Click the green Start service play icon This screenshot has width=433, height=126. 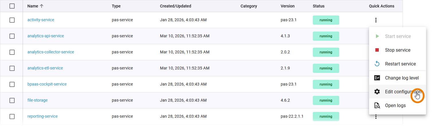(x=377, y=36)
